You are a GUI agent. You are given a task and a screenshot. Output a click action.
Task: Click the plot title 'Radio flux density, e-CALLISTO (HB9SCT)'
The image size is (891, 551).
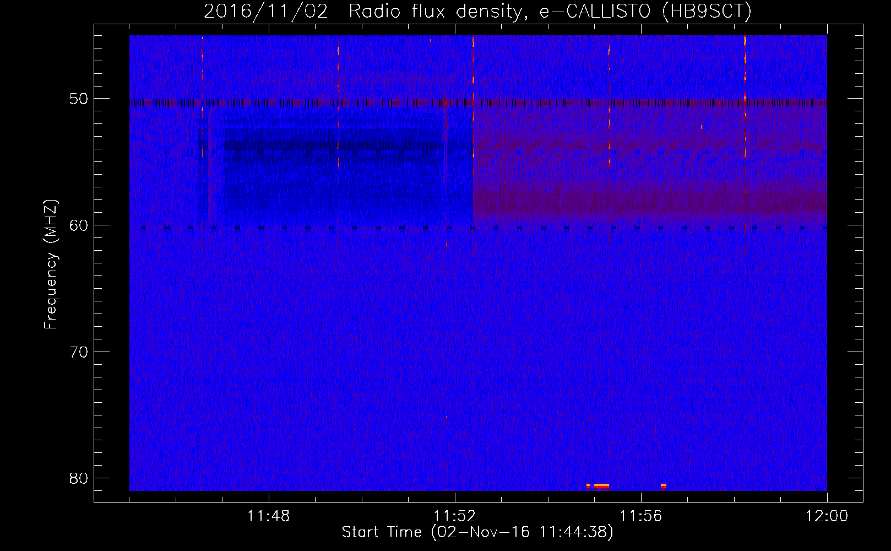pyautogui.click(x=550, y=12)
